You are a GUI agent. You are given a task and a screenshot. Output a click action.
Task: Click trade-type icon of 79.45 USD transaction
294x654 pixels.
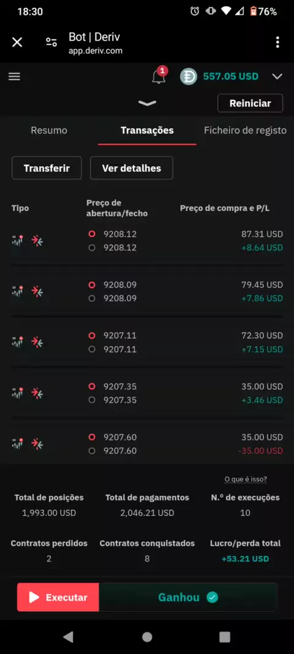point(37,291)
